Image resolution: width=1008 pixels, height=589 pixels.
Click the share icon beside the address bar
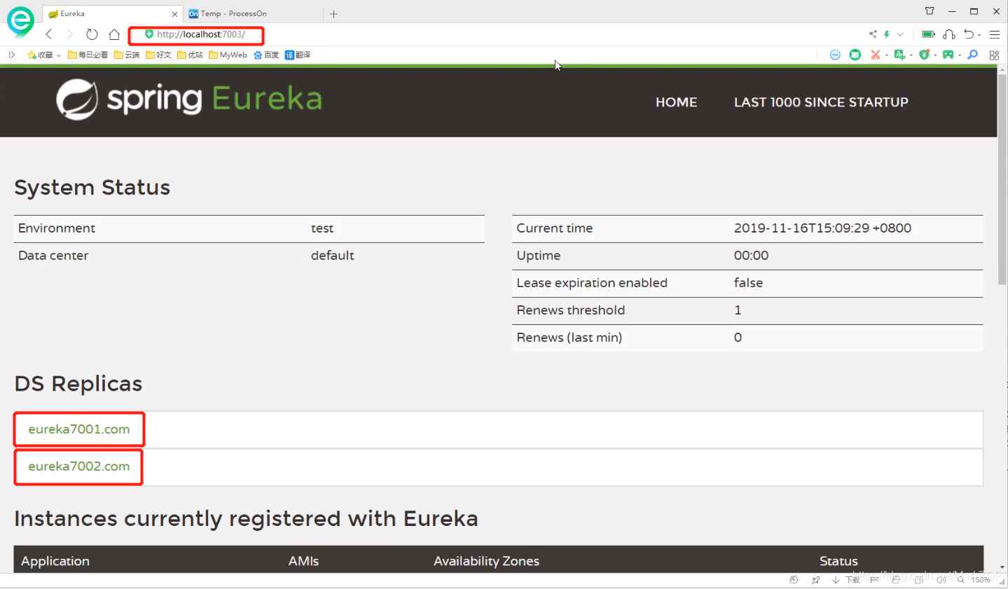pos(873,34)
